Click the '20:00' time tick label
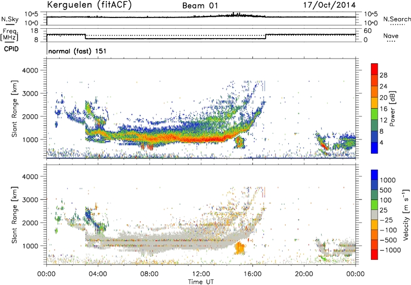The width and height of the screenshot is (411, 285). coord(304,274)
